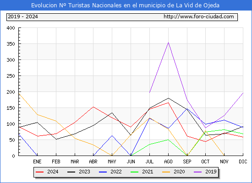Select the 2022 legend label
The height and width of the screenshot is (183, 252).
point(116,172)
